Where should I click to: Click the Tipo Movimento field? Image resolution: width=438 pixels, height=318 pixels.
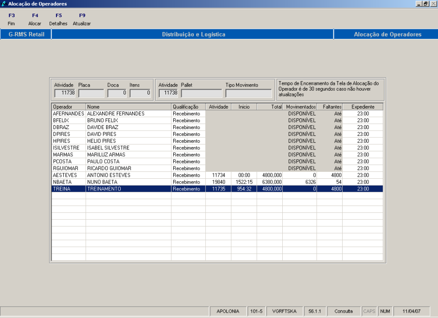click(x=248, y=93)
